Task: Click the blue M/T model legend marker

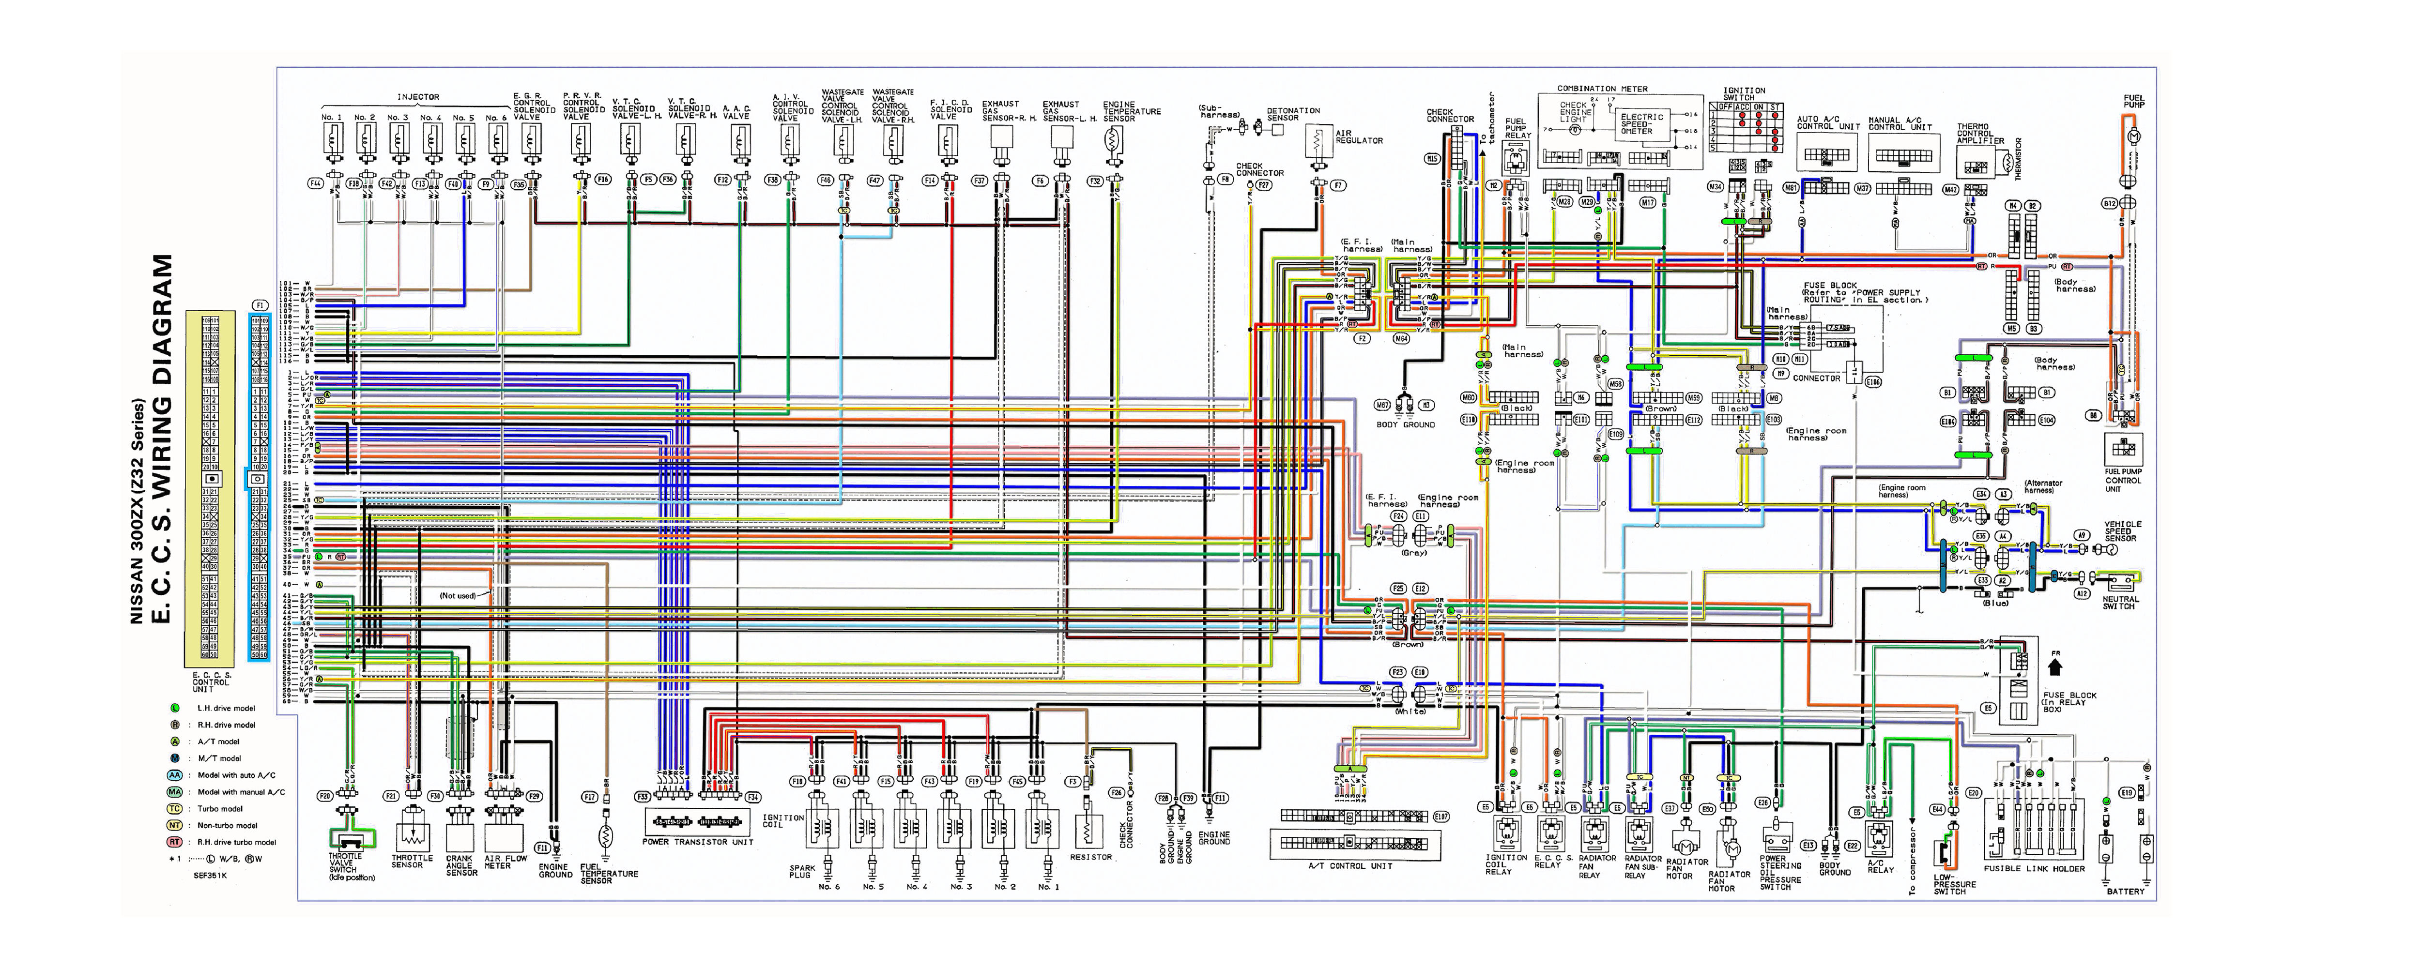Action: pos(175,758)
